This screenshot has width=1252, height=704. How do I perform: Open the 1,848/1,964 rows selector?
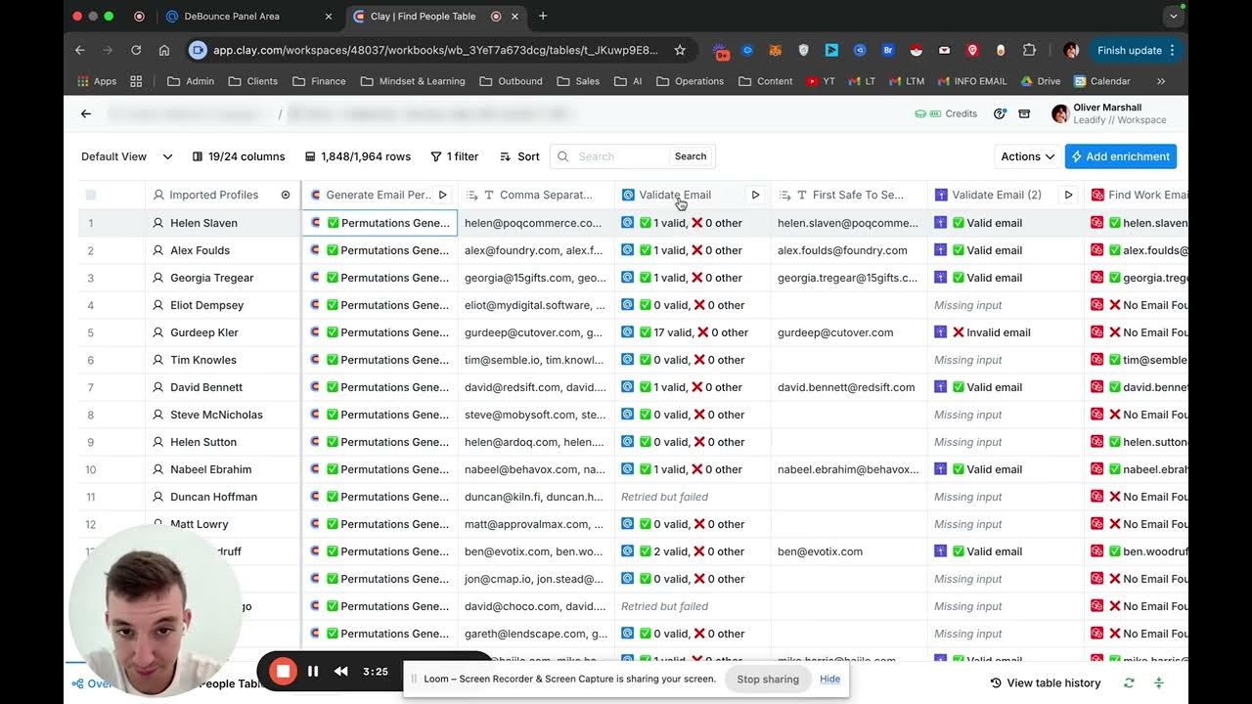pyautogui.click(x=358, y=156)
